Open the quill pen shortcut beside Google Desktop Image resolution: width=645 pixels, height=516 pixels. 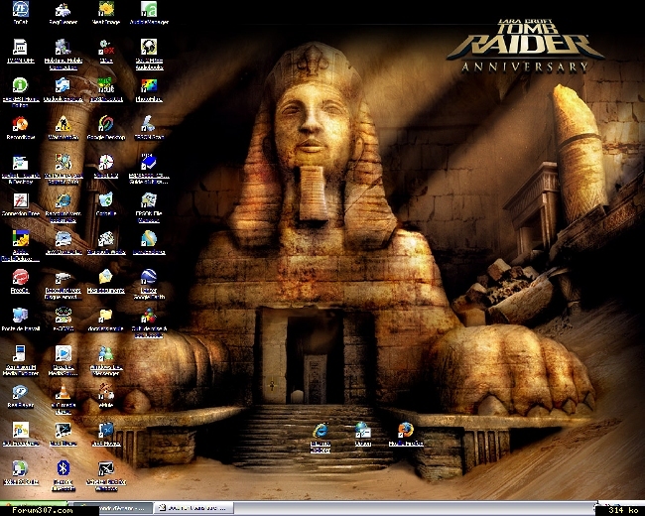click(x=149, y=128)
